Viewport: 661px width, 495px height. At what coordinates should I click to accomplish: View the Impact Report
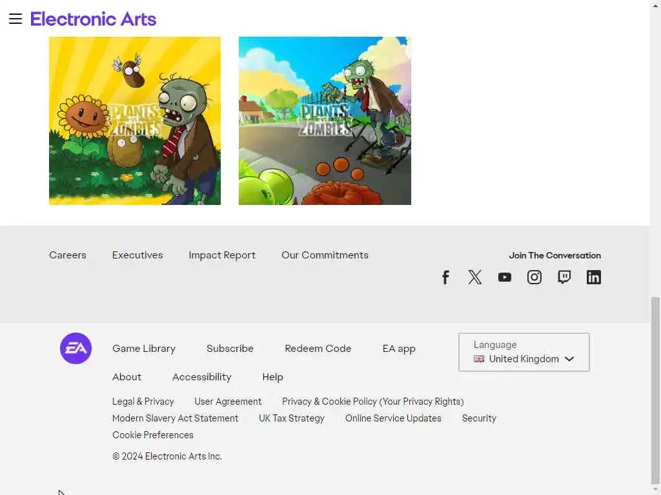[222, 255]
